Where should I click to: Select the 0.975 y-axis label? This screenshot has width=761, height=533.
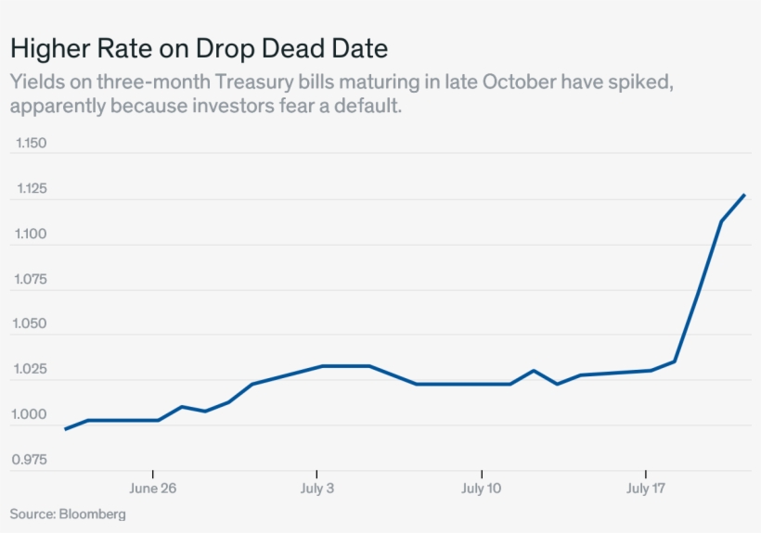point(31,460)
